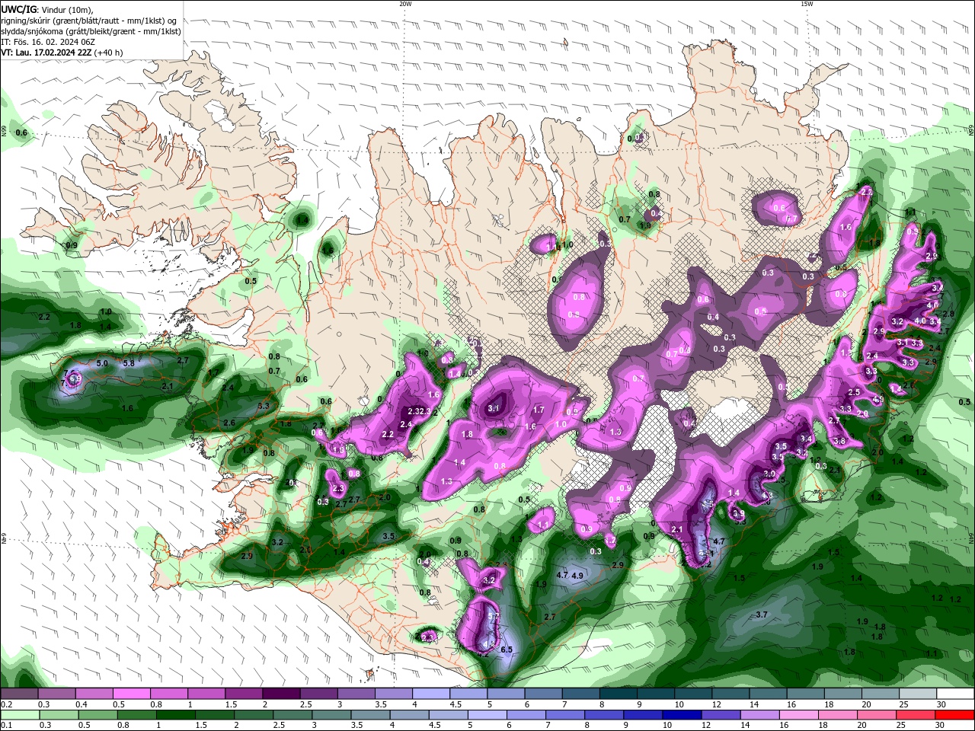Click the '5.8' precipitation value on the map
Viewport: 975px width, 731px height.
(129, 363)
